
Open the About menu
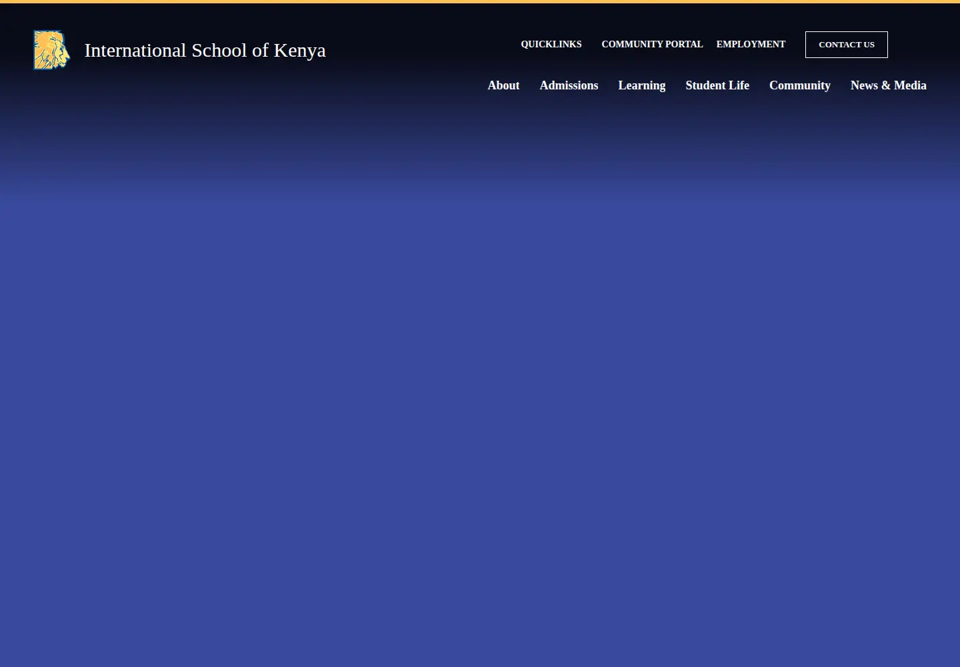click(503, 85)
